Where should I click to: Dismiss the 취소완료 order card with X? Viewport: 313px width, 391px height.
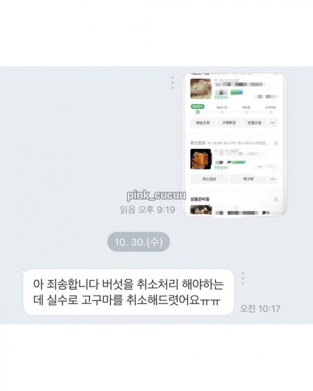click(276, 143)
